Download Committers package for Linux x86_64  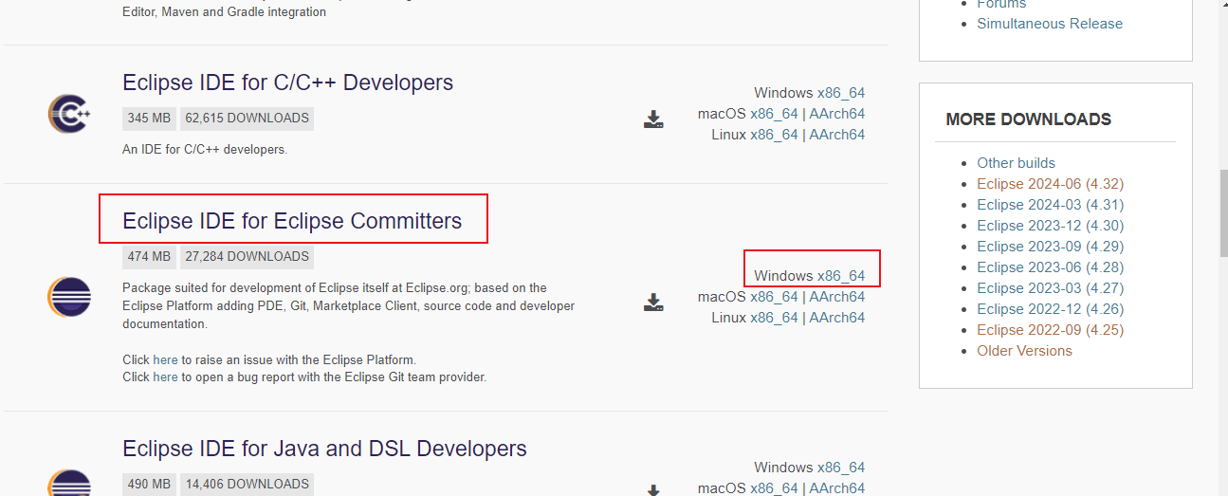click(x=774, y=318)
